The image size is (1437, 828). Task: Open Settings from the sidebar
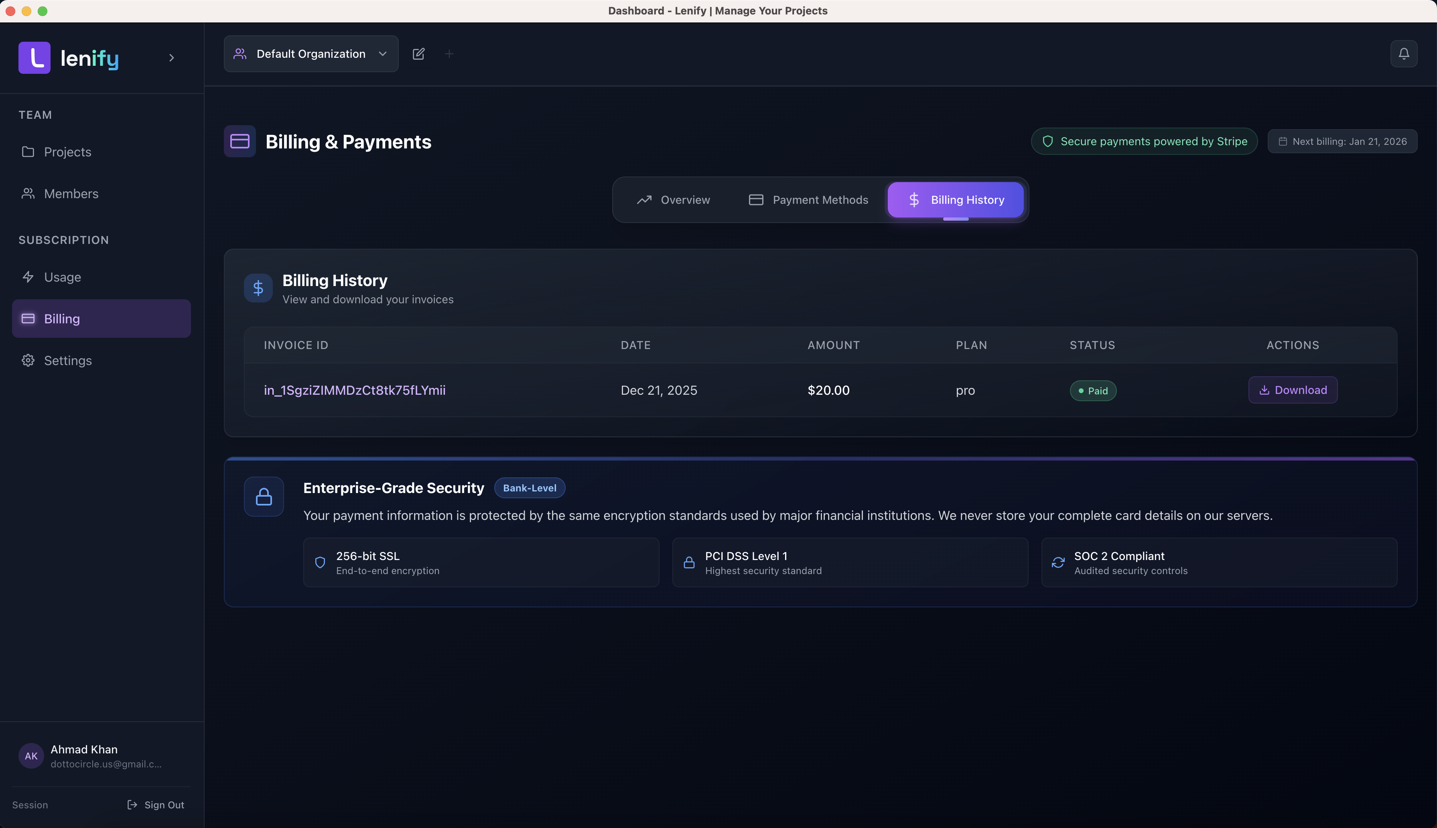[x=67, y=361]
